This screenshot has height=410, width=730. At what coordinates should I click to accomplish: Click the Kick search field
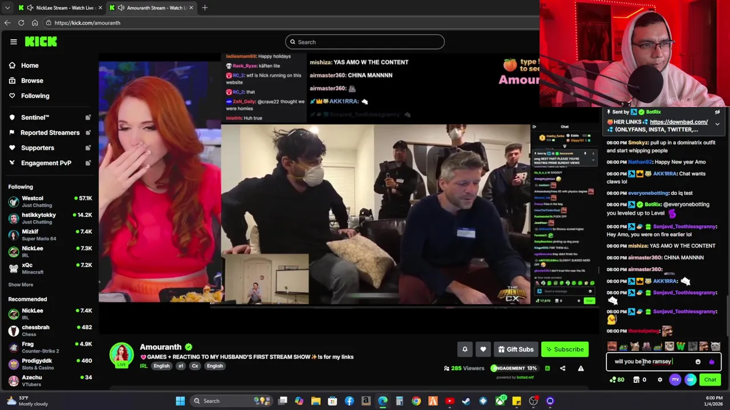(364, 42)
